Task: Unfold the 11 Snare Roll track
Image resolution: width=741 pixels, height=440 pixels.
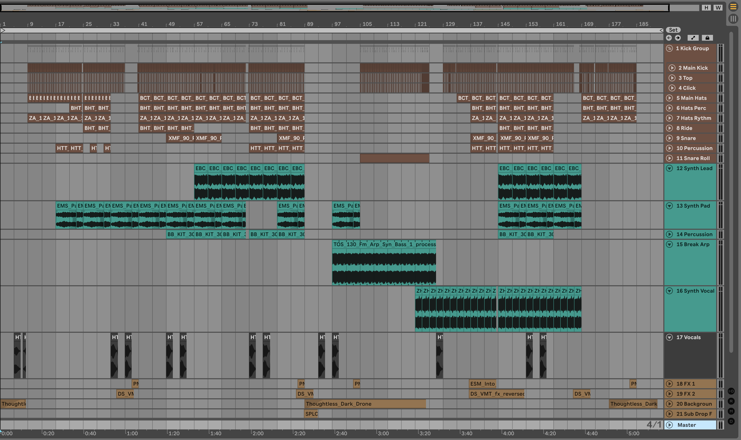Action: point(669,158)
